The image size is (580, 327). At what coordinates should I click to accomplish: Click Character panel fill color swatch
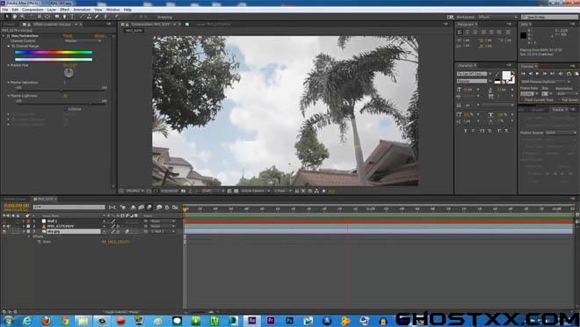click(506, 75)
